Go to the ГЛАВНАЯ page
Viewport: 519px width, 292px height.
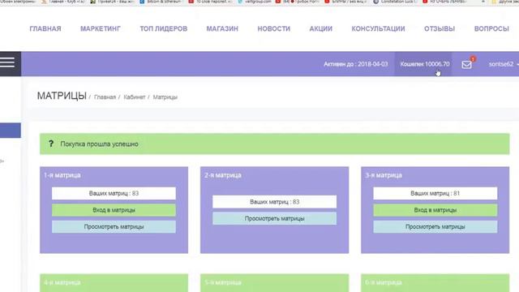coord(45,29)
